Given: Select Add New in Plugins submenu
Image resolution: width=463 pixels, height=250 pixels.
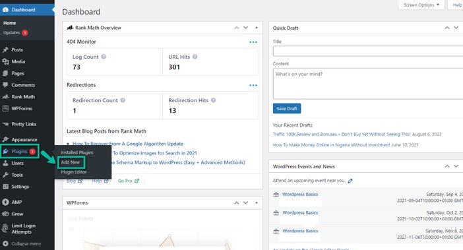Looking at the screenshot, I should [71, 162].
